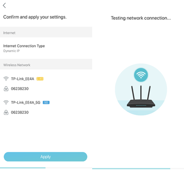
Task: Click the Dynamic IP value
Action: click(x=12, y=51)
